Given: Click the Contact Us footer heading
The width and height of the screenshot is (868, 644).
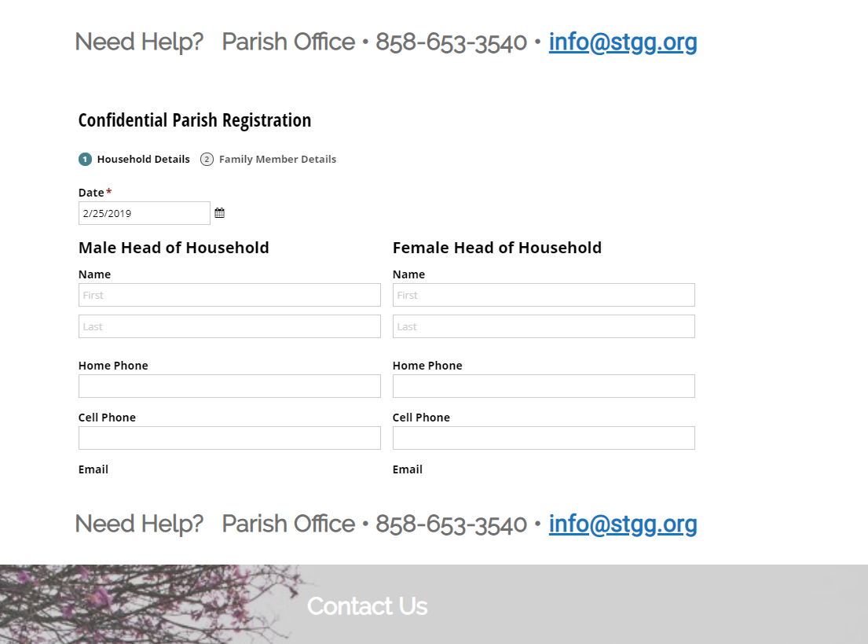Looking at the screenshot, I should coord(367,606).
